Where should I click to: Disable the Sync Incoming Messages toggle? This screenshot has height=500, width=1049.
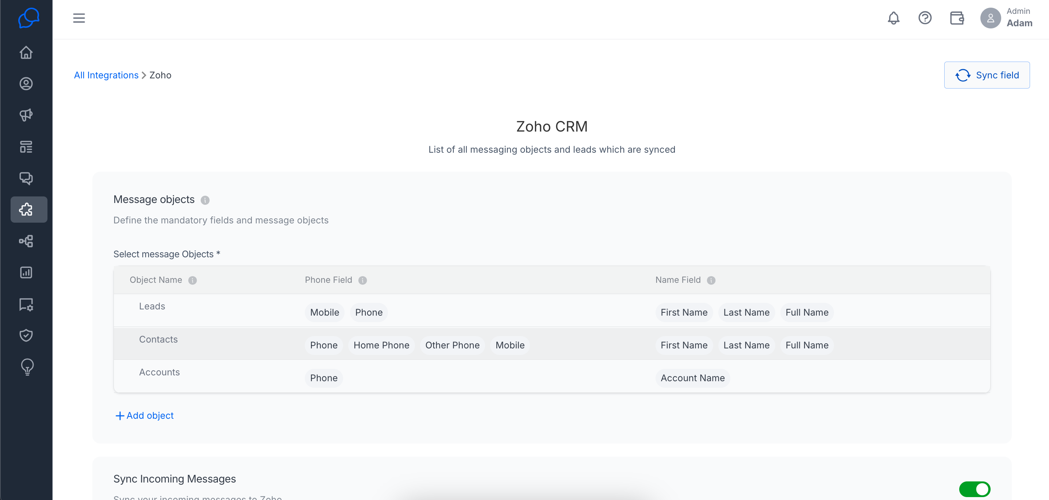[x=975, y=489]
